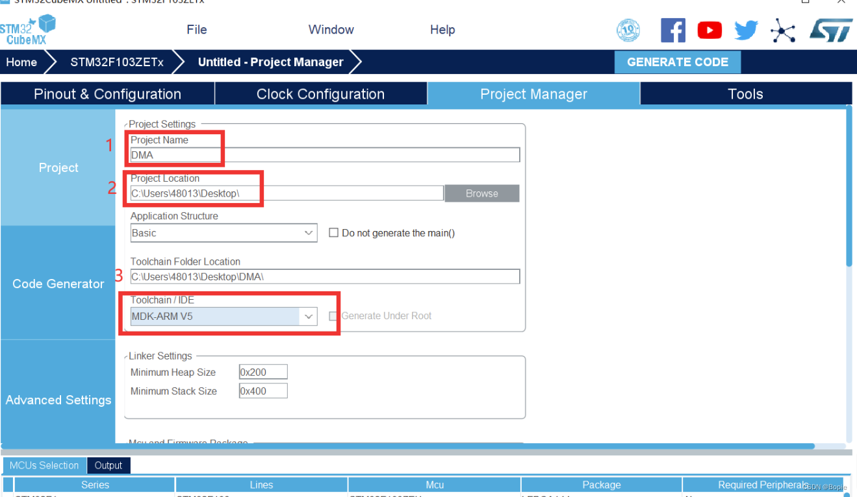Close the STM32CubeMX window
The width and height of the screenshot is (857, 497).
click(x=843, y=1)
